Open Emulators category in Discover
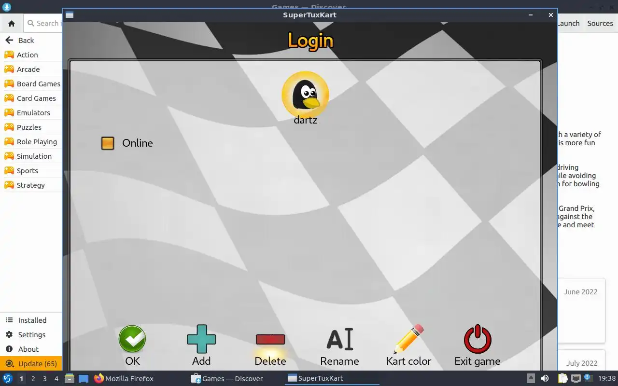 pyautogui.click(x=31, y=113)
